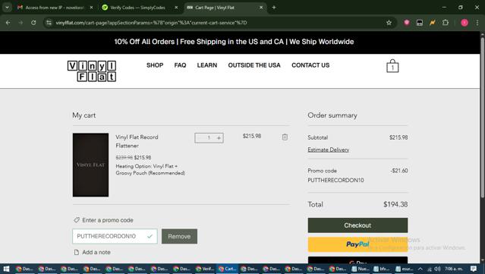485x274 pixels.
Task: Click the address bar URL
Action: [151, 23]
